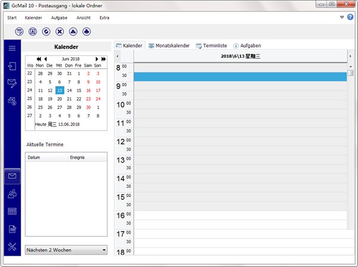Open the Nächsten 2 Wochen dropdown

[66, 250]
